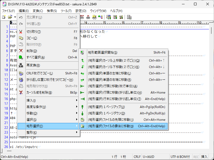
Task: Run outline analysis toolbar icon
Action: coord(101,17)
